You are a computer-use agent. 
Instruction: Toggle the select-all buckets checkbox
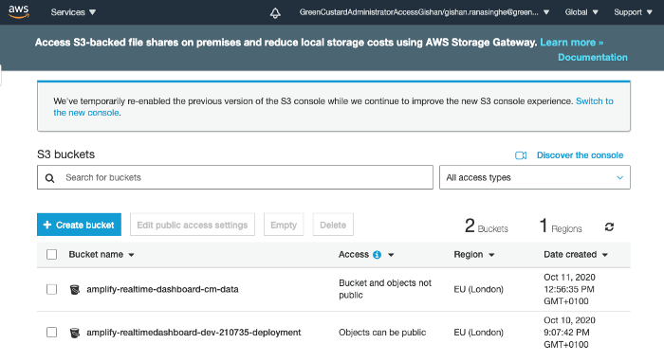point(51,255)
